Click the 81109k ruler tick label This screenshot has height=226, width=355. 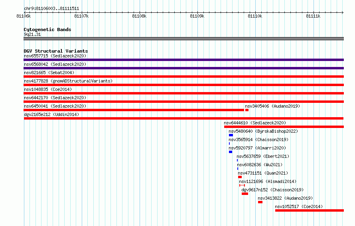197,16
